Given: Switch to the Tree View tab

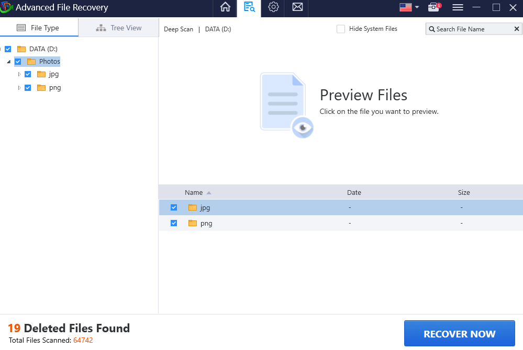Looking at the screenshot, I should click(x=119, y=28).
